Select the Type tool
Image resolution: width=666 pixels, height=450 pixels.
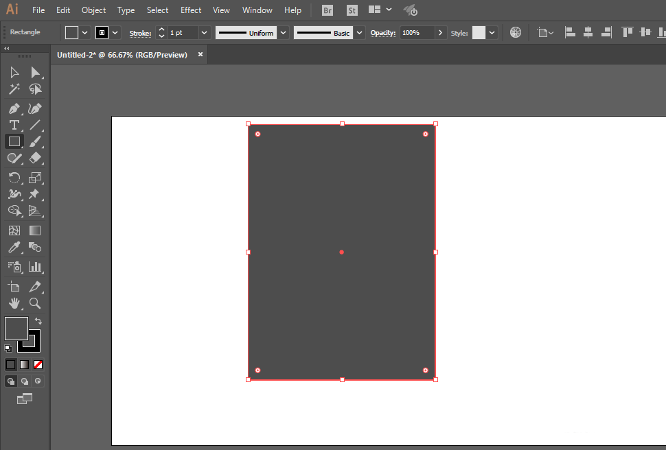pos(14,125)
